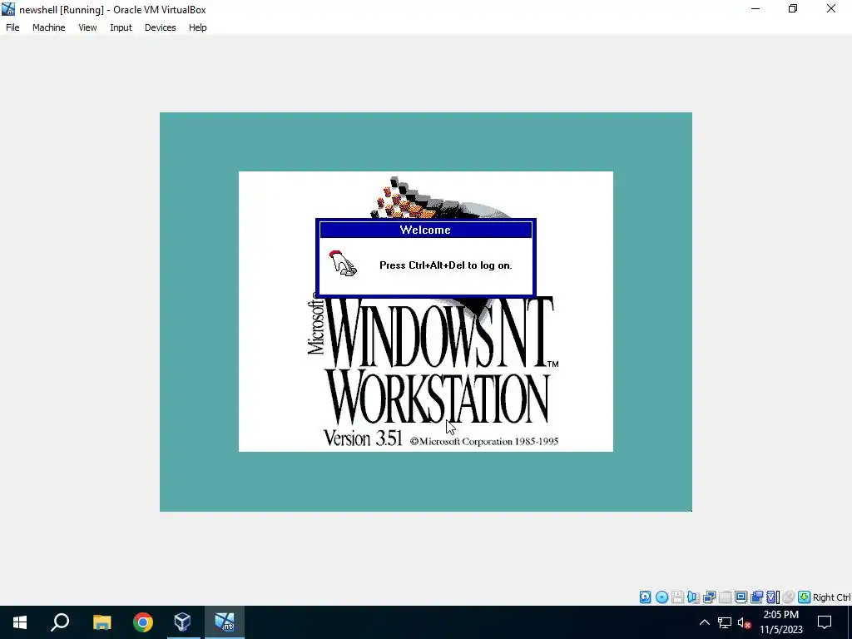
Task: Open the clock showing 2:05 PM
Action: [780, 622]
